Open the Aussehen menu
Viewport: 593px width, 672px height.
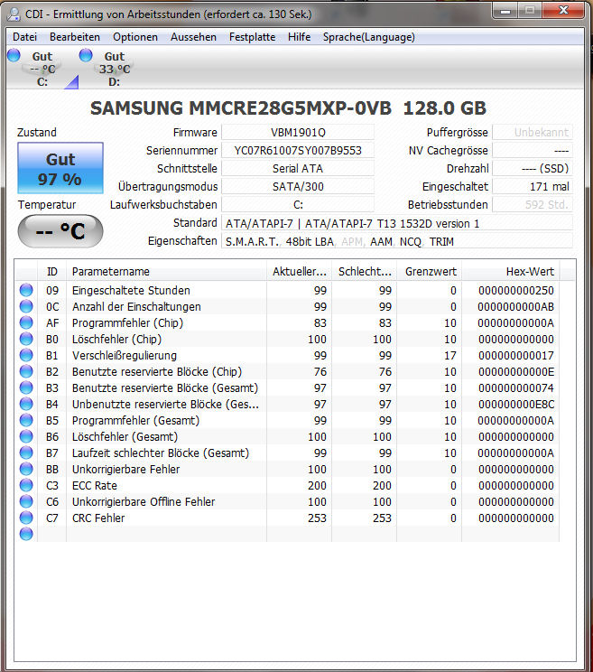pyautogui.click(x=193, y=37)
